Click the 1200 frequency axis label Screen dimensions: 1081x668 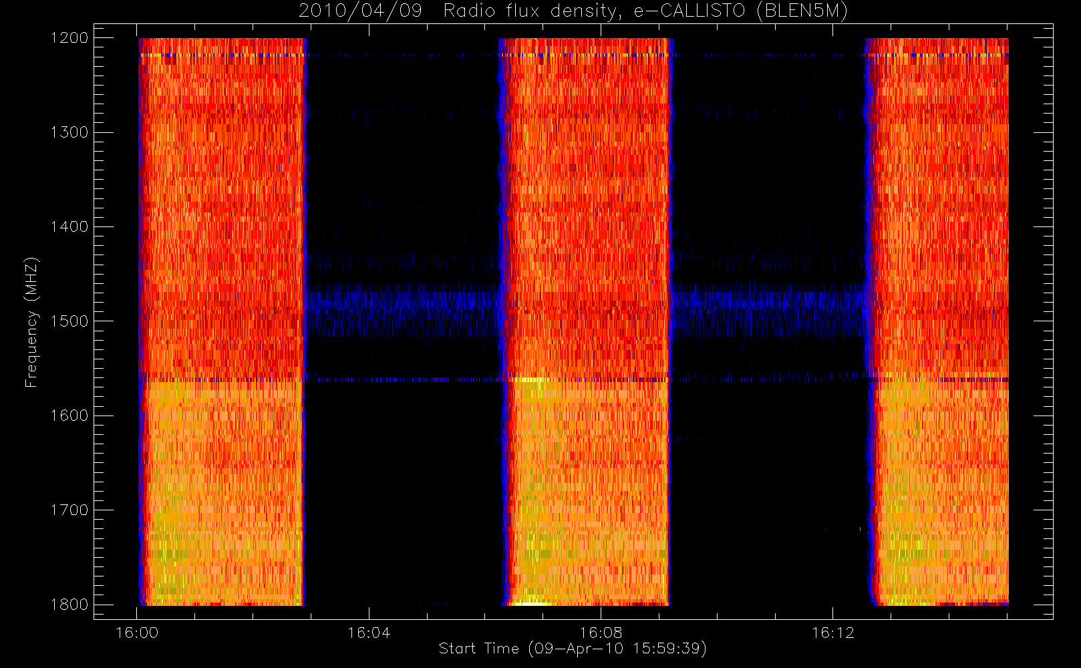pyautogui.click(x=69, y=38)
